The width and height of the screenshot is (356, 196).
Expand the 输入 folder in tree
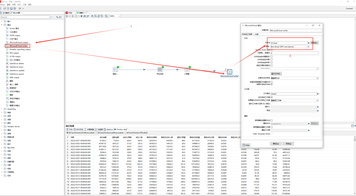pyautogui.click(x=2, y=21)
